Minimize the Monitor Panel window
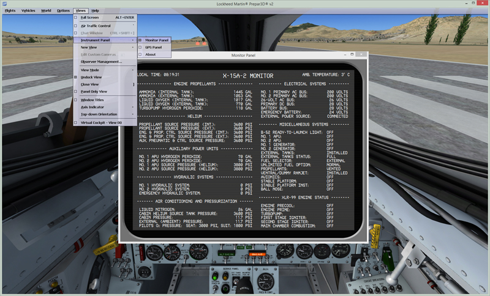The width and height of the screenshot is (490, 296). (345, 54)
